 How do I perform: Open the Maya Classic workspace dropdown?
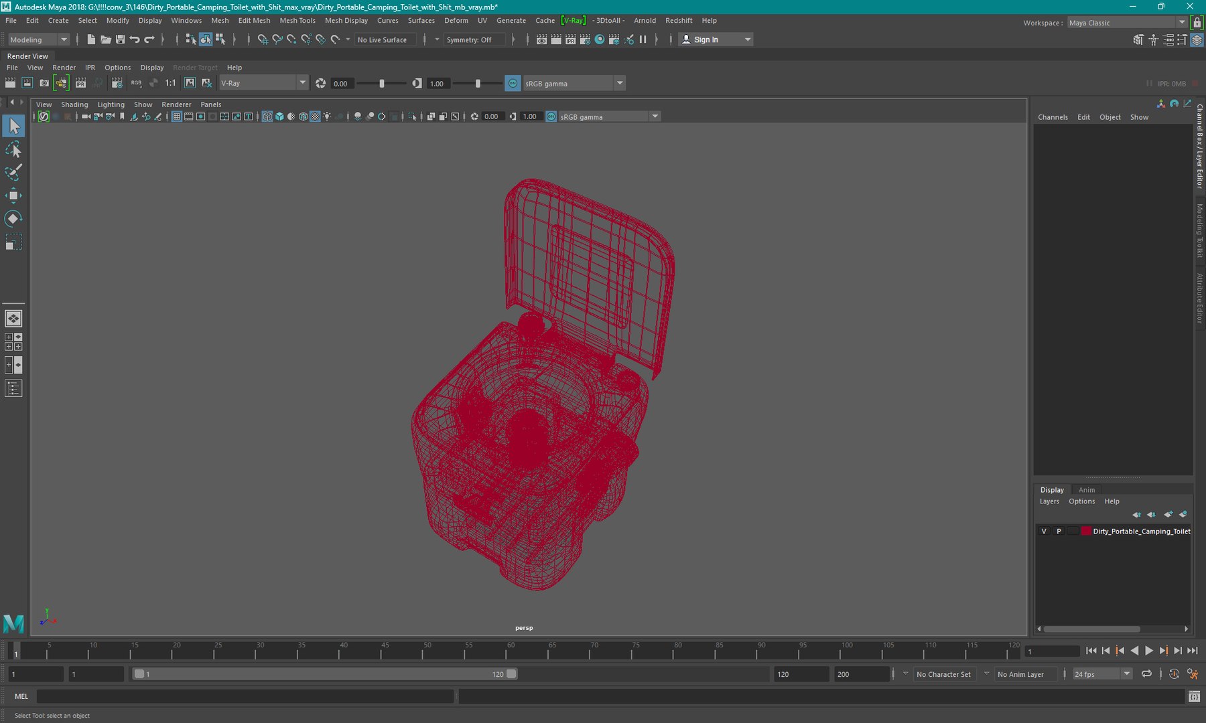(x=1127, y=23)
